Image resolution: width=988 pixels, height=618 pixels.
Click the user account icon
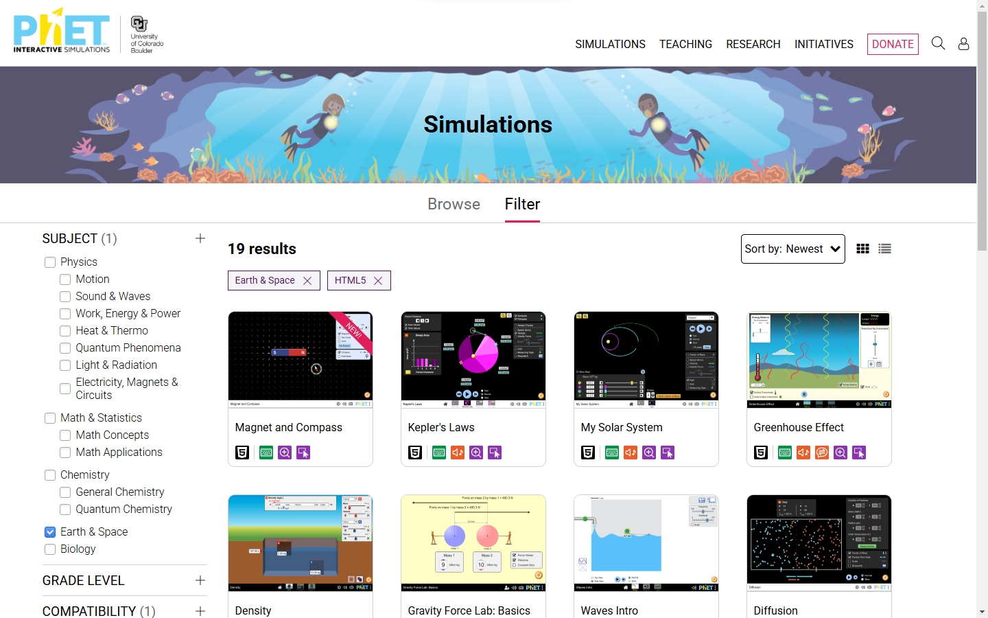(x=963, y=44)
